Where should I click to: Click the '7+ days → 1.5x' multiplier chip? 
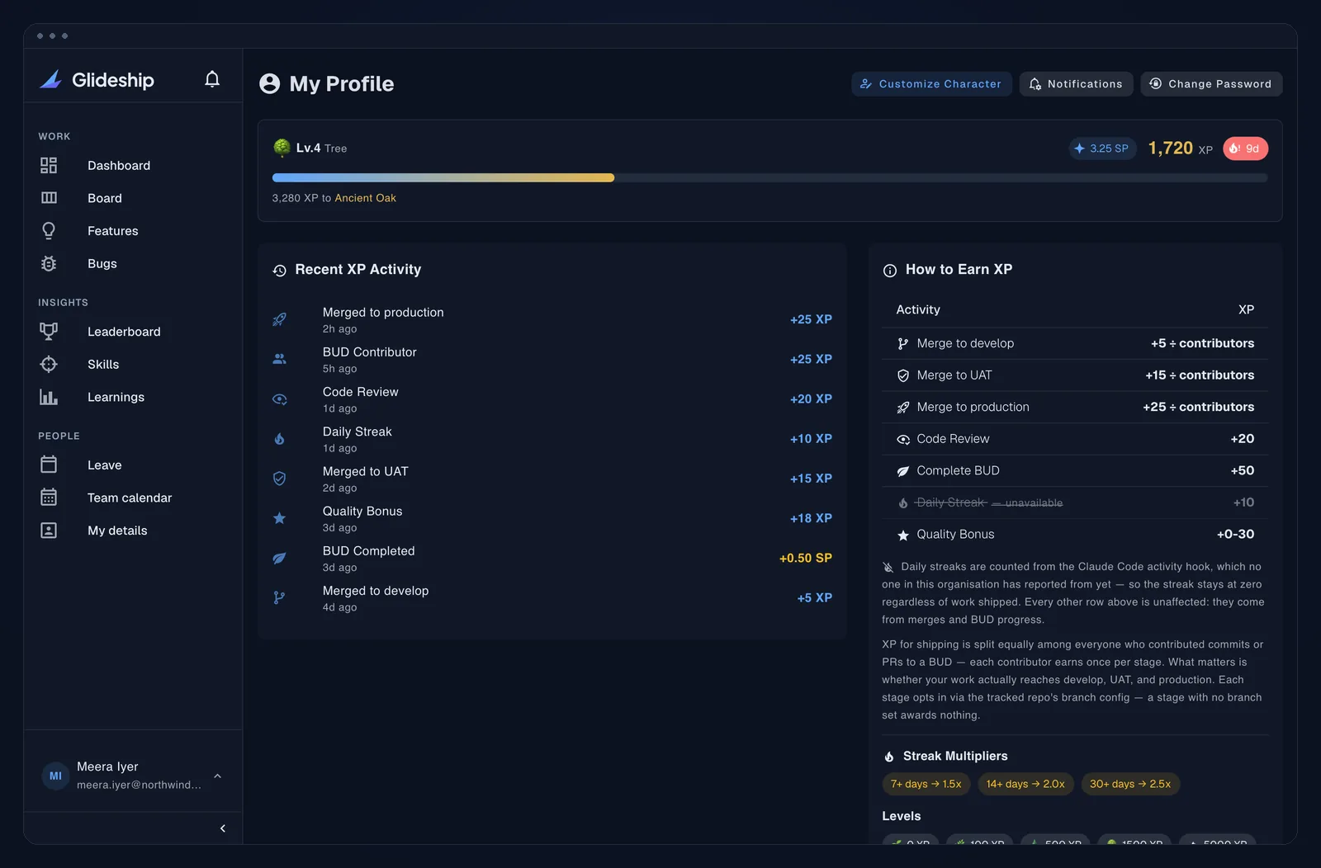(926, 784)
